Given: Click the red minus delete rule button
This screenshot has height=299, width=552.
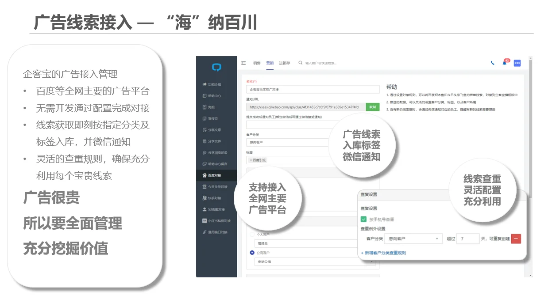Looking at the screenshot, I should point(516,238).
